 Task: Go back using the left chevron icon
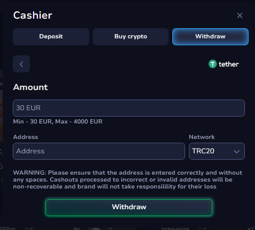tap(21, 64)
